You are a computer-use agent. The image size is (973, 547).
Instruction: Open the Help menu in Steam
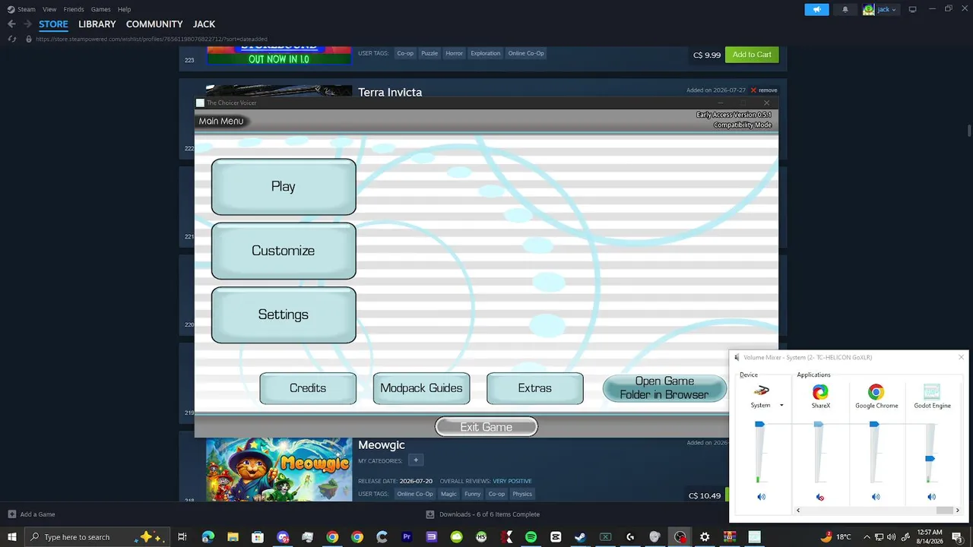click(x=124, y=9)
